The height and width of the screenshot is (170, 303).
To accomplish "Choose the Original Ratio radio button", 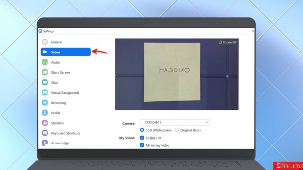I will click(x=177, y=130).
